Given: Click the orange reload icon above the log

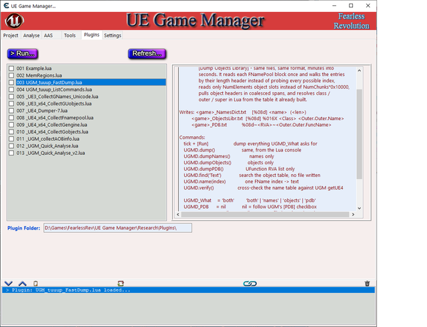Looking at the screenshot, I should (x=121, y=284).
